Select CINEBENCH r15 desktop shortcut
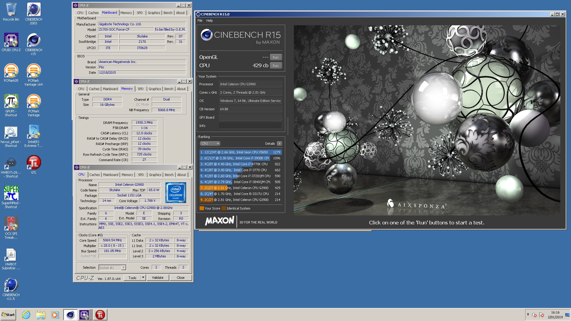 tap(34, 44)
